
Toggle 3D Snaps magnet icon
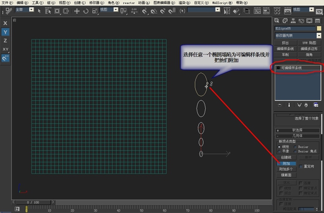point(145,11)
